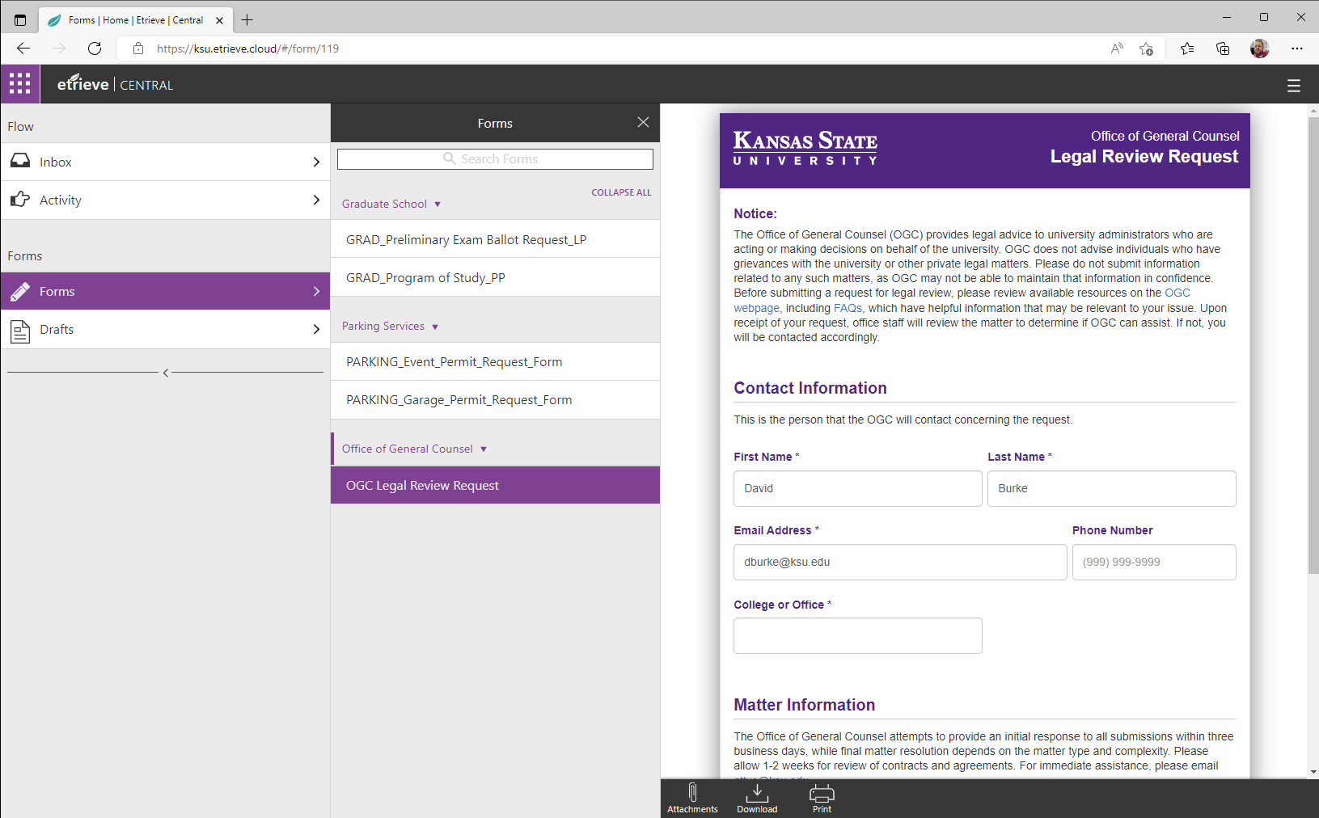The width and height of the screenshot is (1319, 818).
Task: Click the College or Office field
Action: [x=858, y=635]
